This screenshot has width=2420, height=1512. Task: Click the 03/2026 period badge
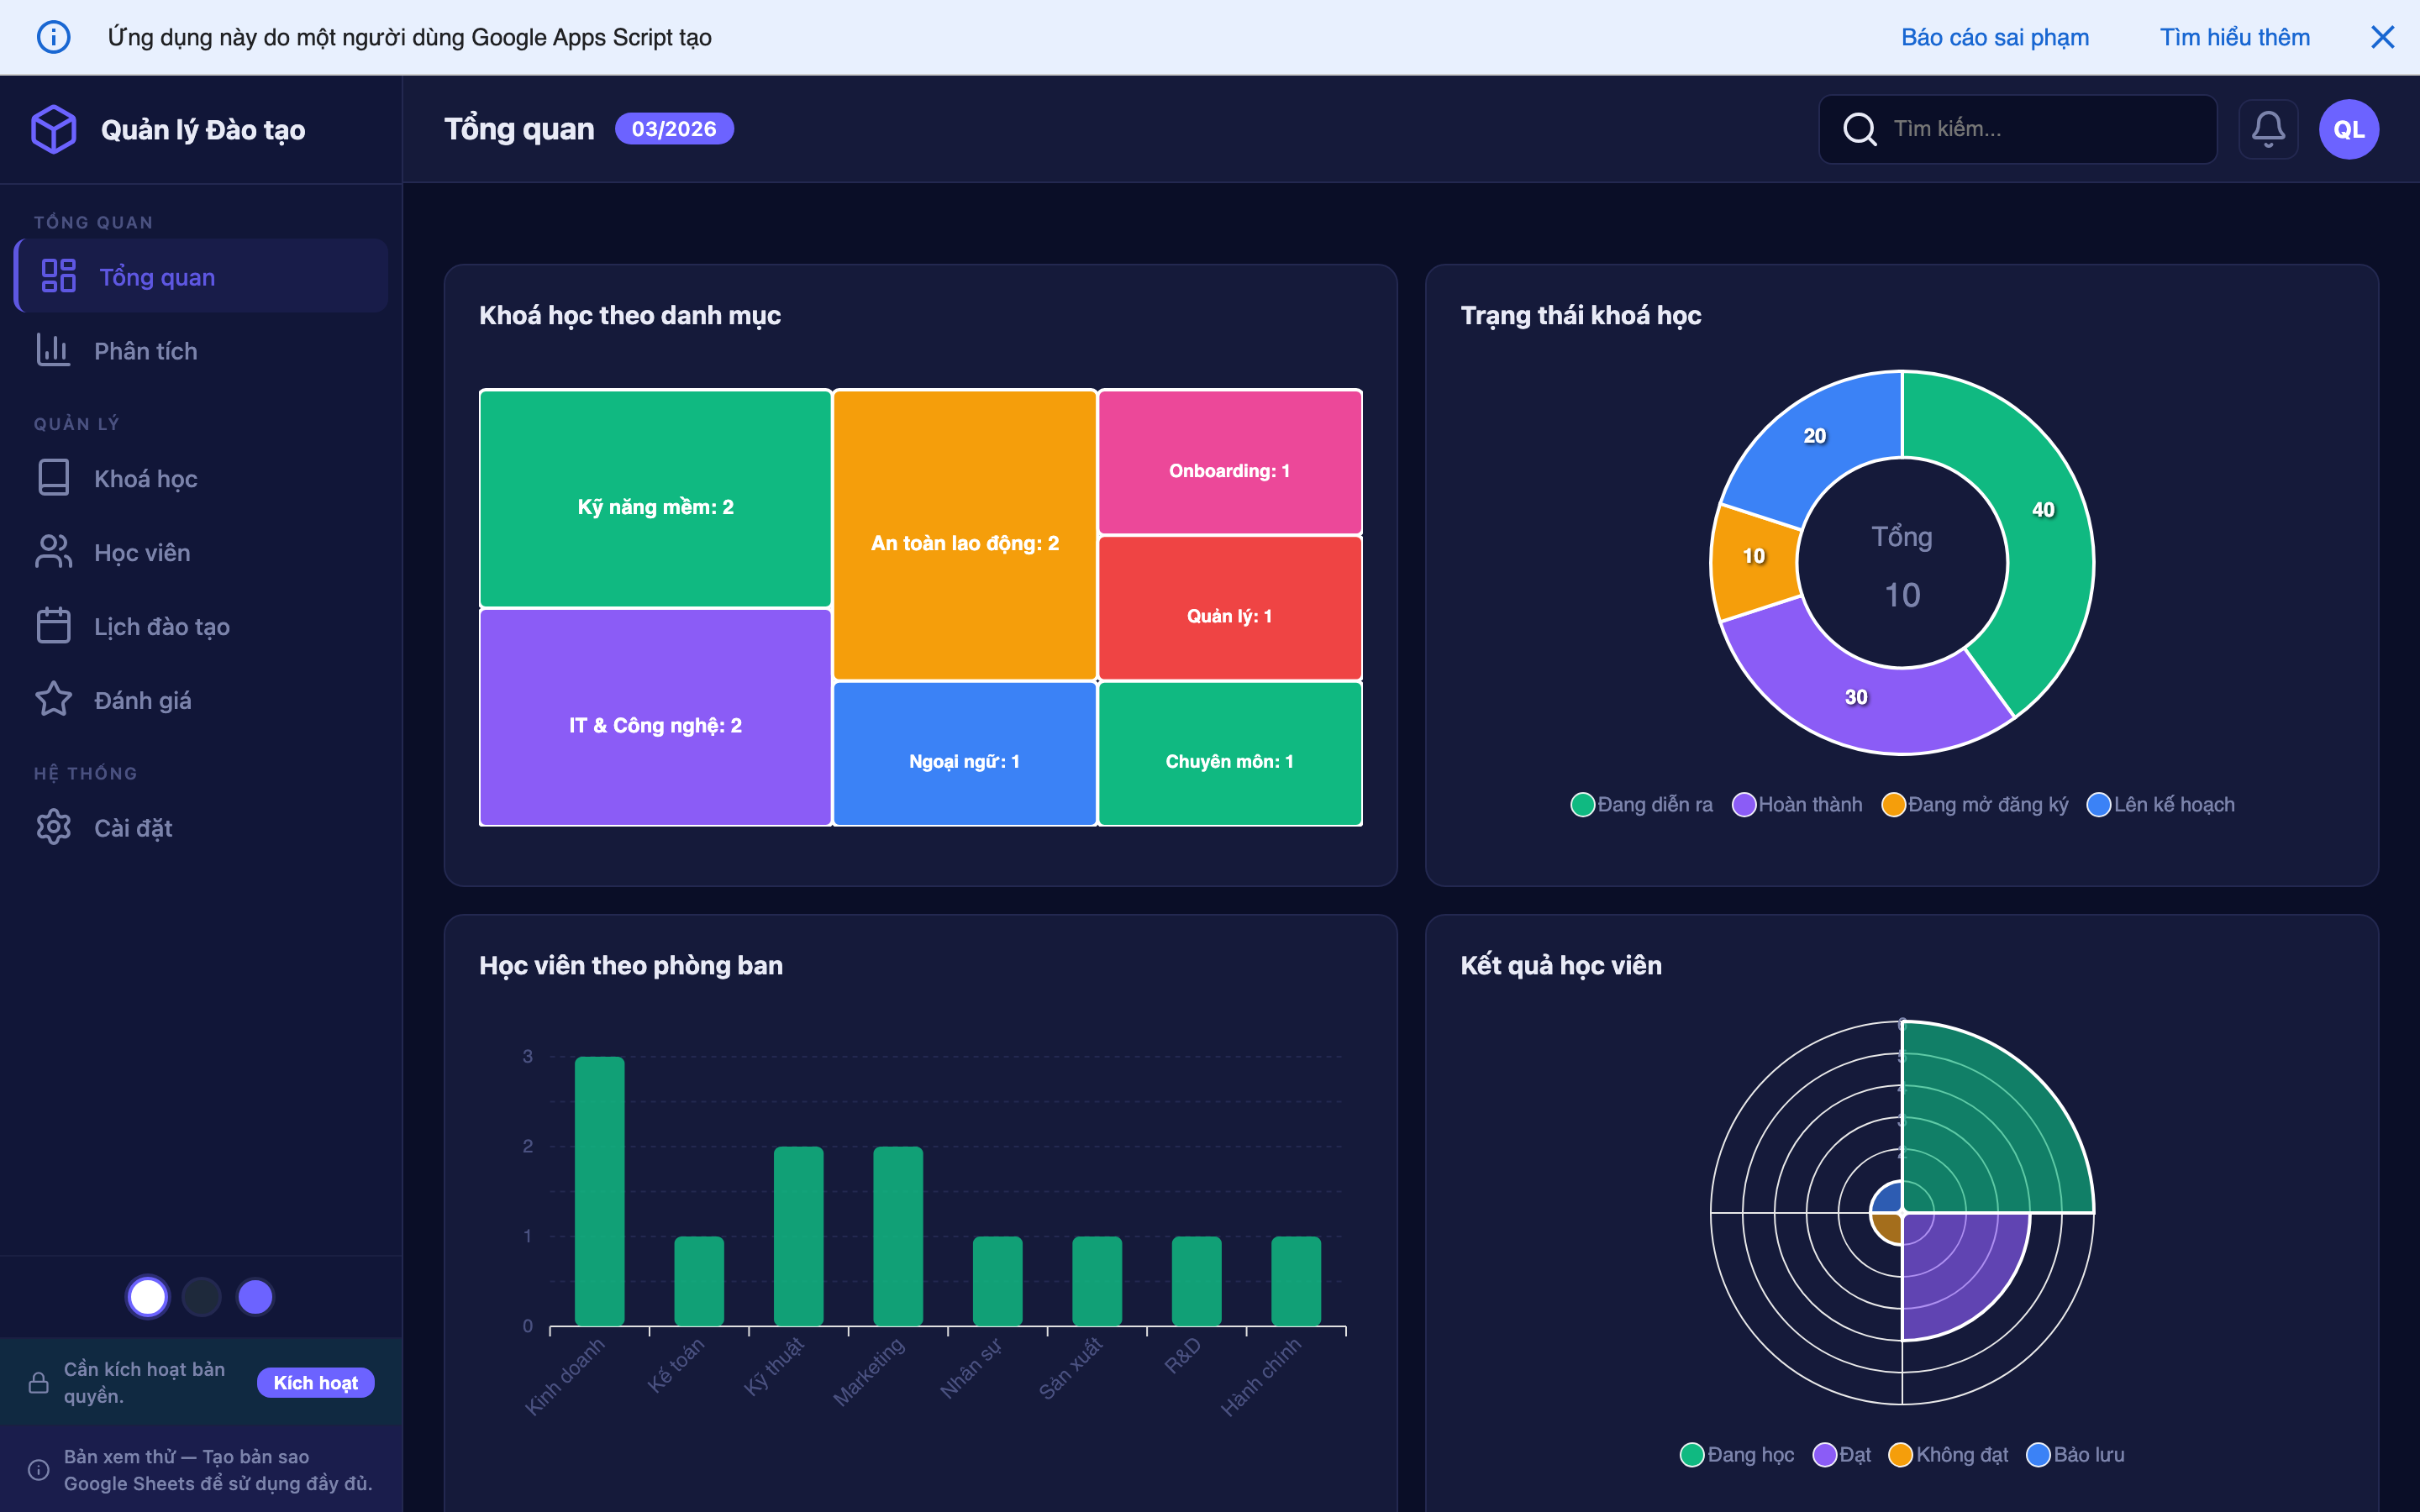coord(673,129)
